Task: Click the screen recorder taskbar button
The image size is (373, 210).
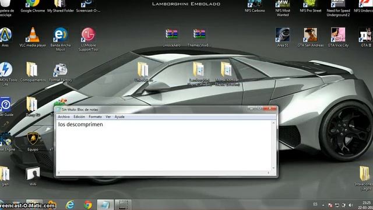Action: pos(123,205)
